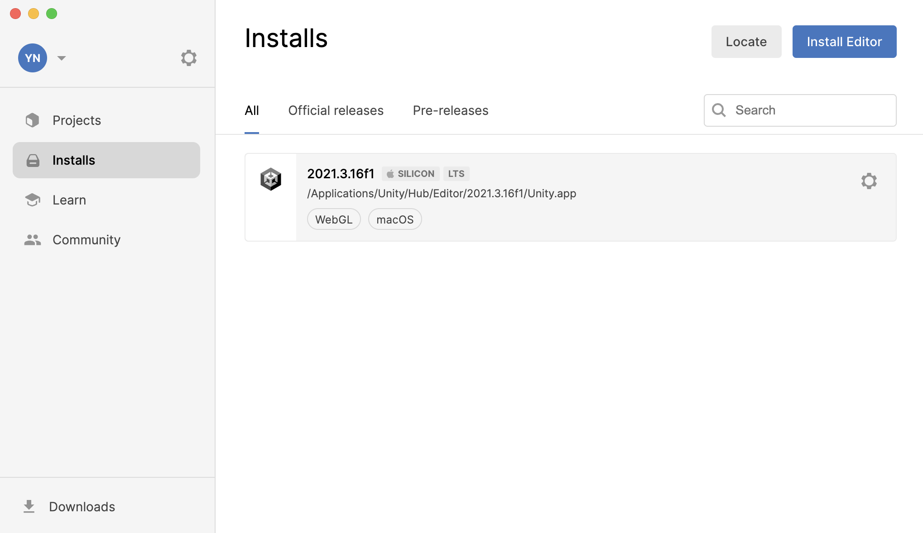Click the search magnifier icon
The width and height of the screenshot is (923, 533).
(x=719, y=110)
